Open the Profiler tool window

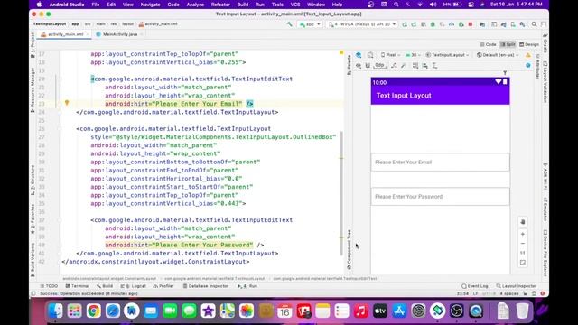pyautogui.click(x=163, y=286)
